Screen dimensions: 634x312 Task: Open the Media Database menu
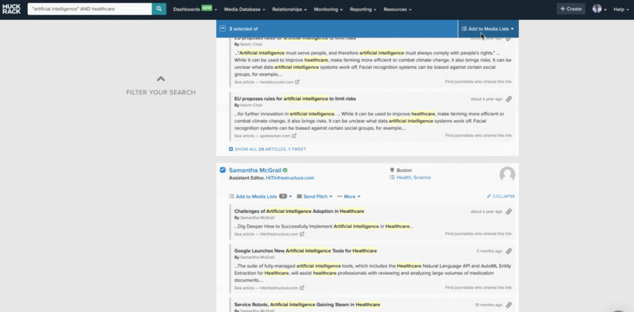(245, 9)
